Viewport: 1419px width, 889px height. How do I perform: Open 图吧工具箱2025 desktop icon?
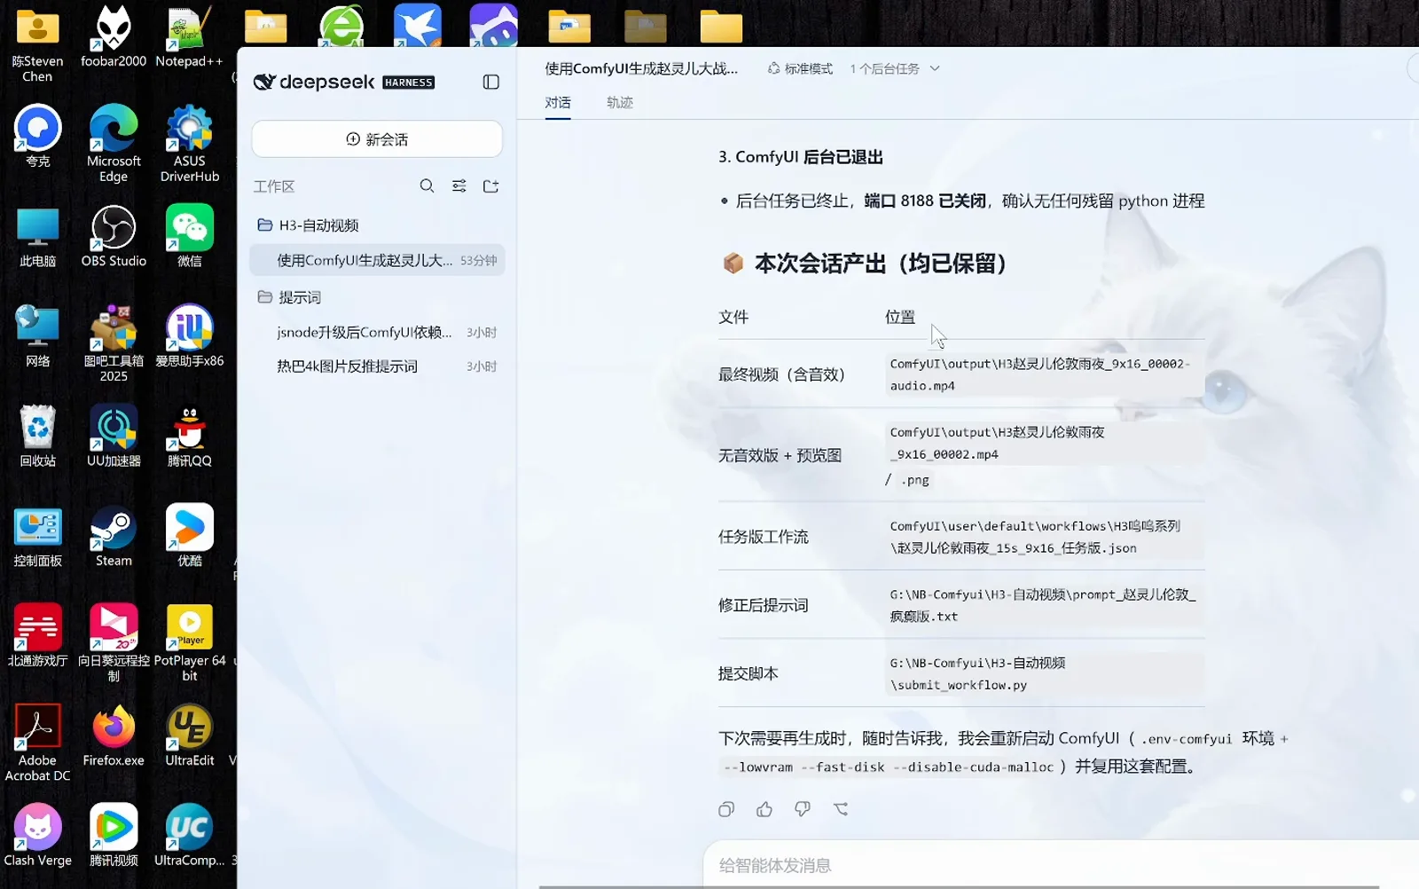click(114, 343)
